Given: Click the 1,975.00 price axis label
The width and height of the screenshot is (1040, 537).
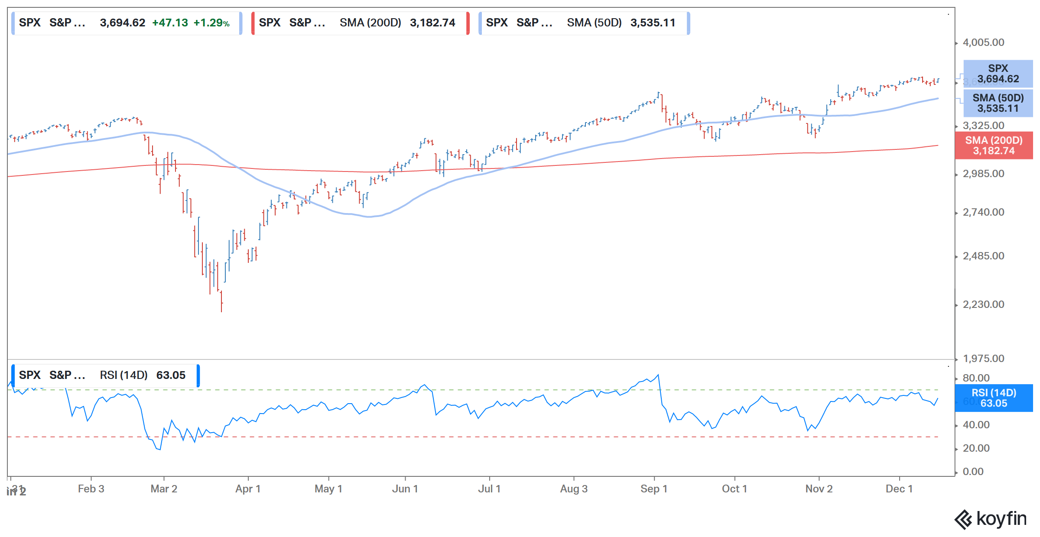Looking at the screenshot, I should (x=983, y=359).
